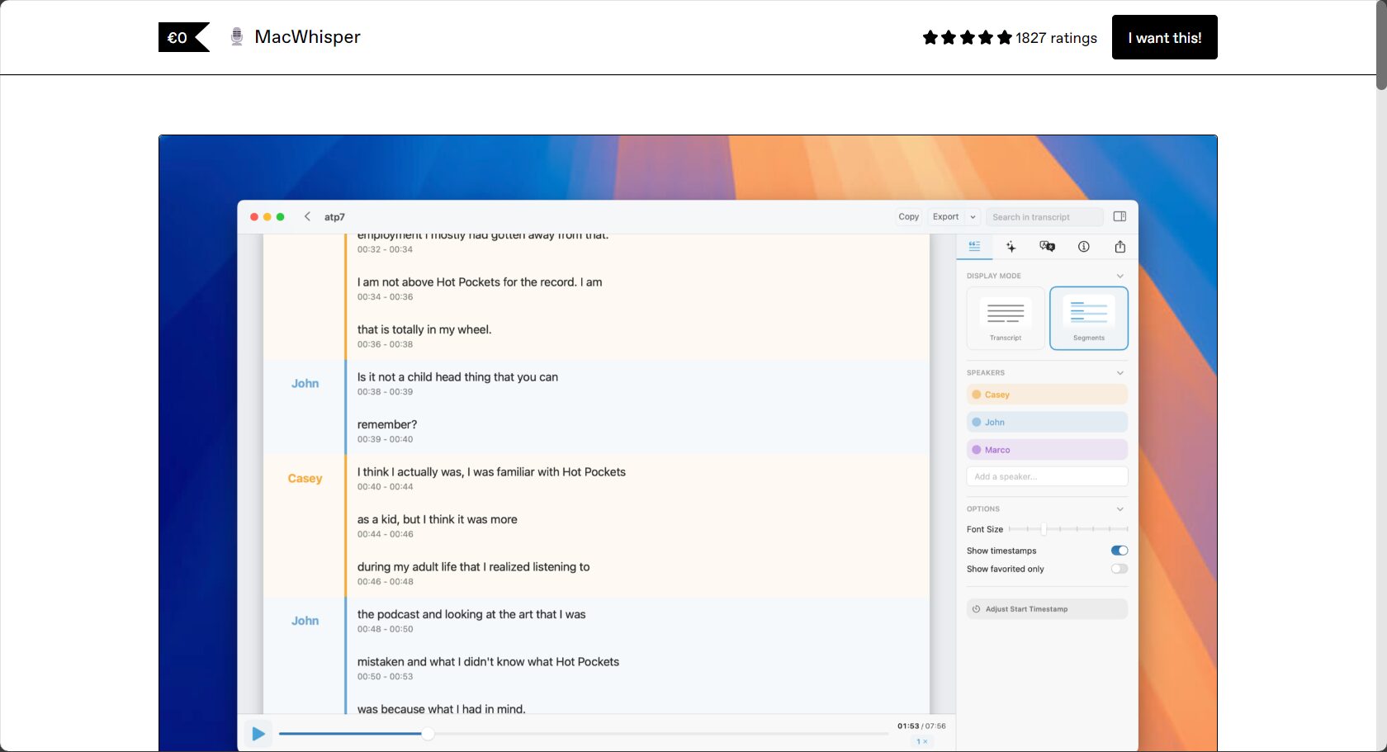Turn off the Show timestamps switch
Screen dimensions: 1387x752
1120,551
